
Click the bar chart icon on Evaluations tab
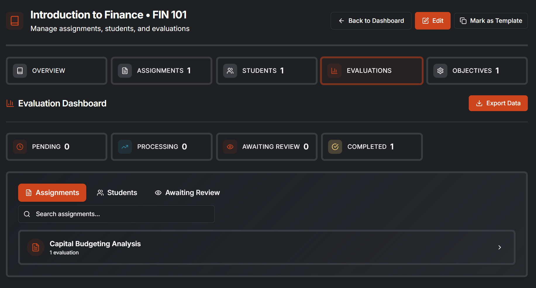334,71
